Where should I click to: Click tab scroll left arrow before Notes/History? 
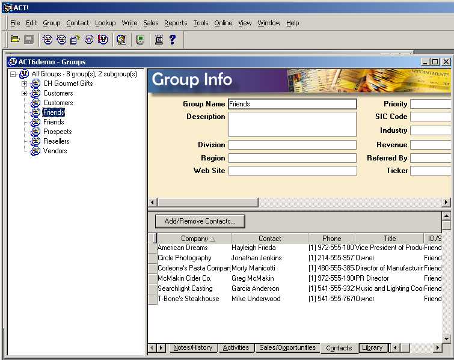[152, 347]
